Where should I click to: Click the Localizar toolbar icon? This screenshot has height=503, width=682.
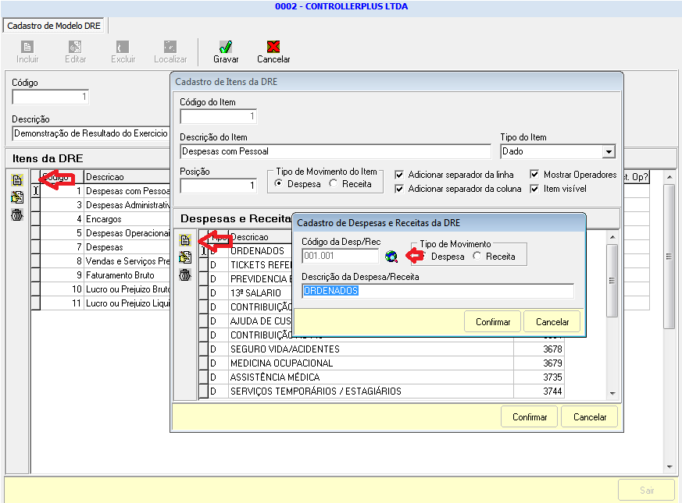click(170, 47)
